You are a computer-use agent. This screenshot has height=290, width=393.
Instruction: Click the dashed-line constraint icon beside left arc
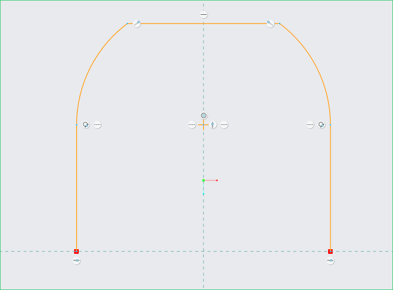[98, 125]
